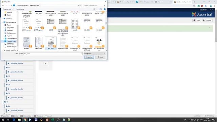Image resolution: width=217 pixels, height=122 pixels.
Task: Open view mode options arrow
Action: click(97, 9)
